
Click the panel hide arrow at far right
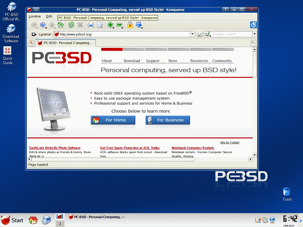click(x=301, y=220)
